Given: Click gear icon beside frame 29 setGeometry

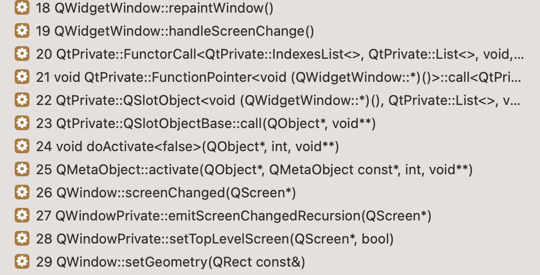Looking at the screenshot, I should coord(22,261).
